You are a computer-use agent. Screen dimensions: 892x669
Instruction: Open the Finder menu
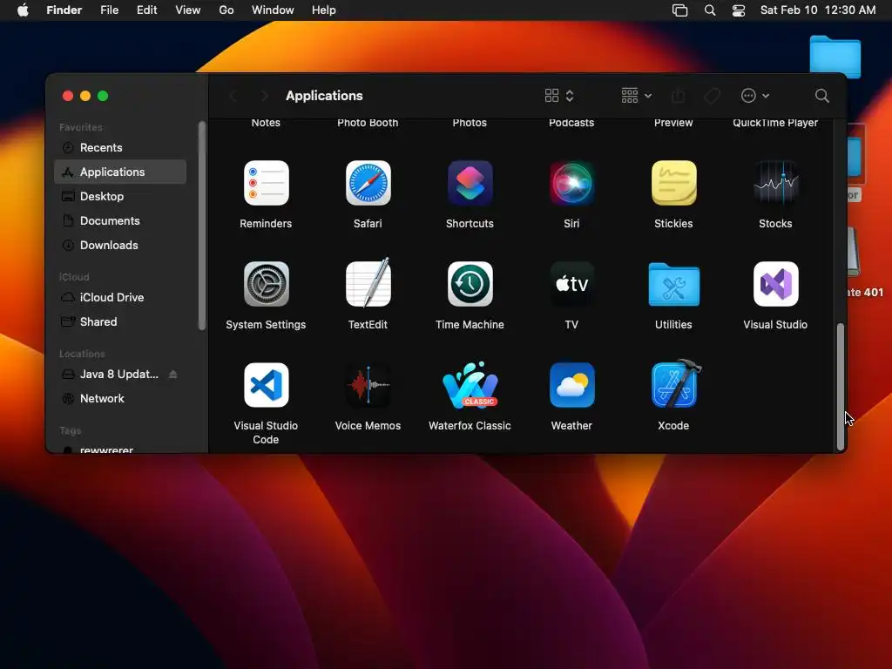click(x=64, y=10)
